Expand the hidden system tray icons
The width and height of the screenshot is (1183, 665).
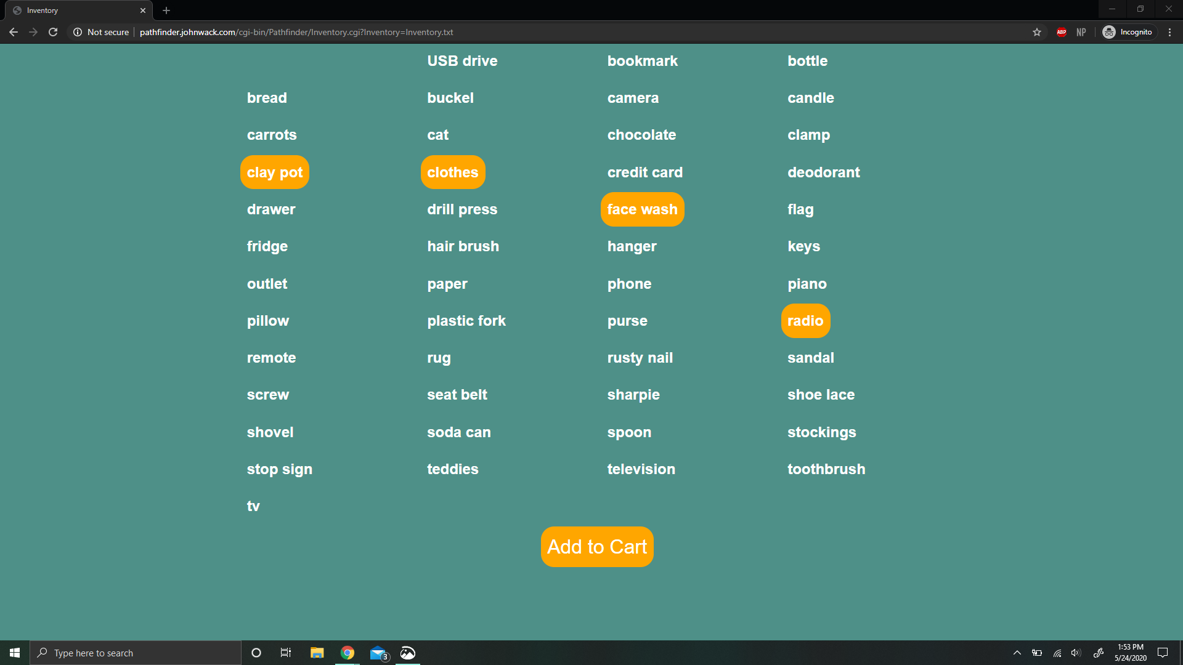(x=1017, y=653)
